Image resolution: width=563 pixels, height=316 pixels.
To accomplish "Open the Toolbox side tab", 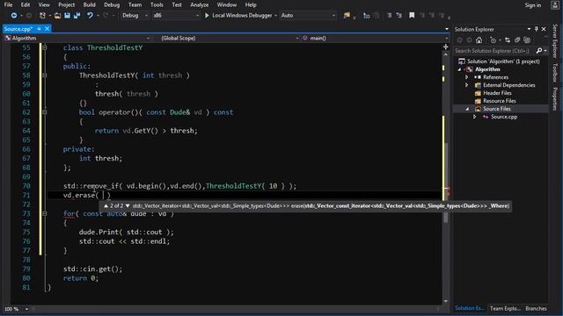I will pos(555,72).
